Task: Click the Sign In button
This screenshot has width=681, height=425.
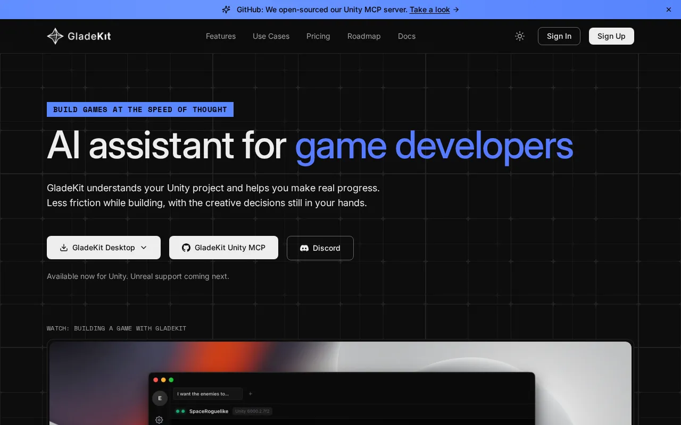Action: [559, 36]
